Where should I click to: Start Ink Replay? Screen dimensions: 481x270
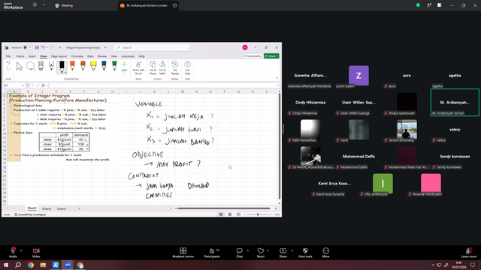(175, 68)
